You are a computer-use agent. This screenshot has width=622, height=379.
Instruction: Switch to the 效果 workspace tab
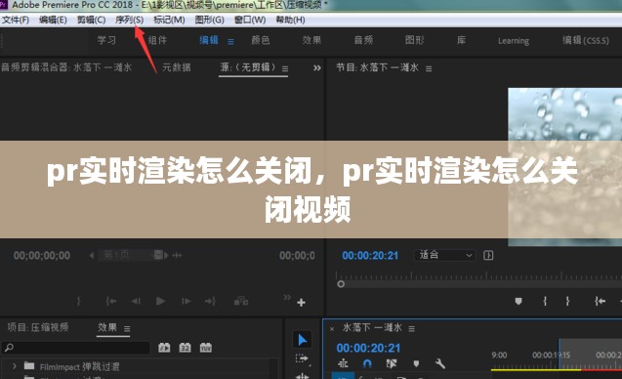[x=311, y=40]
